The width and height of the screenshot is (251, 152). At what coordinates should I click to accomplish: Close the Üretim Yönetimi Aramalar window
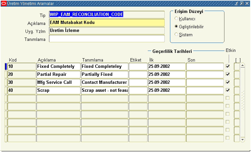click(x=247, y=3)
